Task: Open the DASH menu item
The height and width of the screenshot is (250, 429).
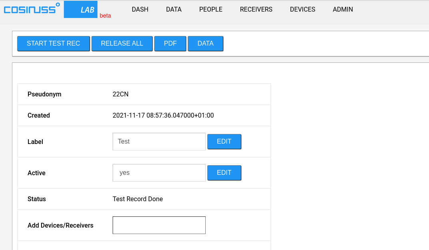Action: pos(140,10)
